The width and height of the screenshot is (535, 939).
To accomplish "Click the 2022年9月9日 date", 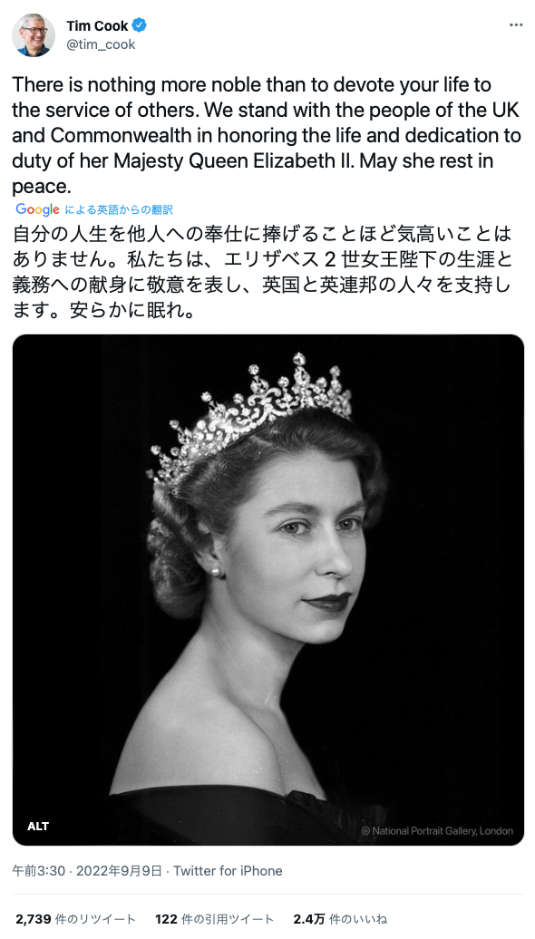I will (119, 871).
